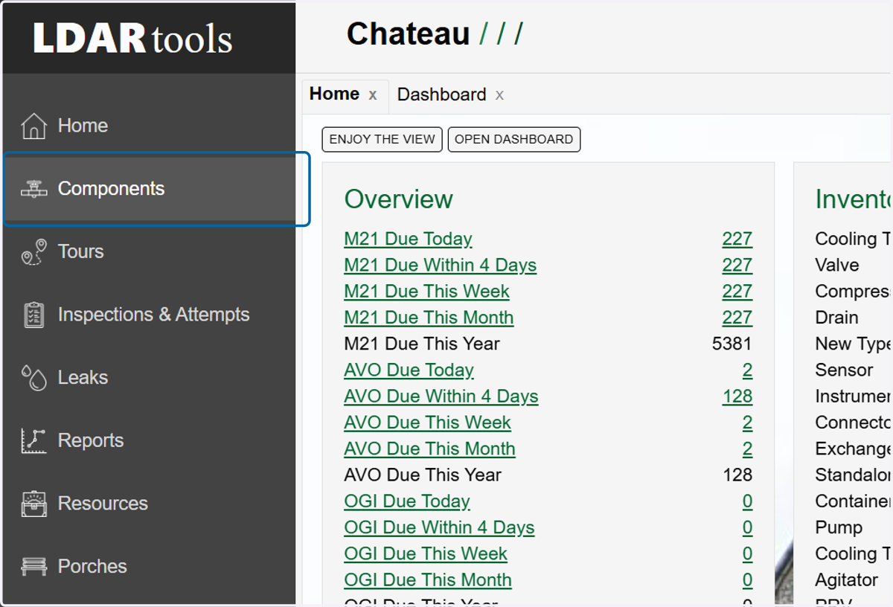893x607 pixels.
Task: Close the Dashboard tab
Action: [499, 95]
